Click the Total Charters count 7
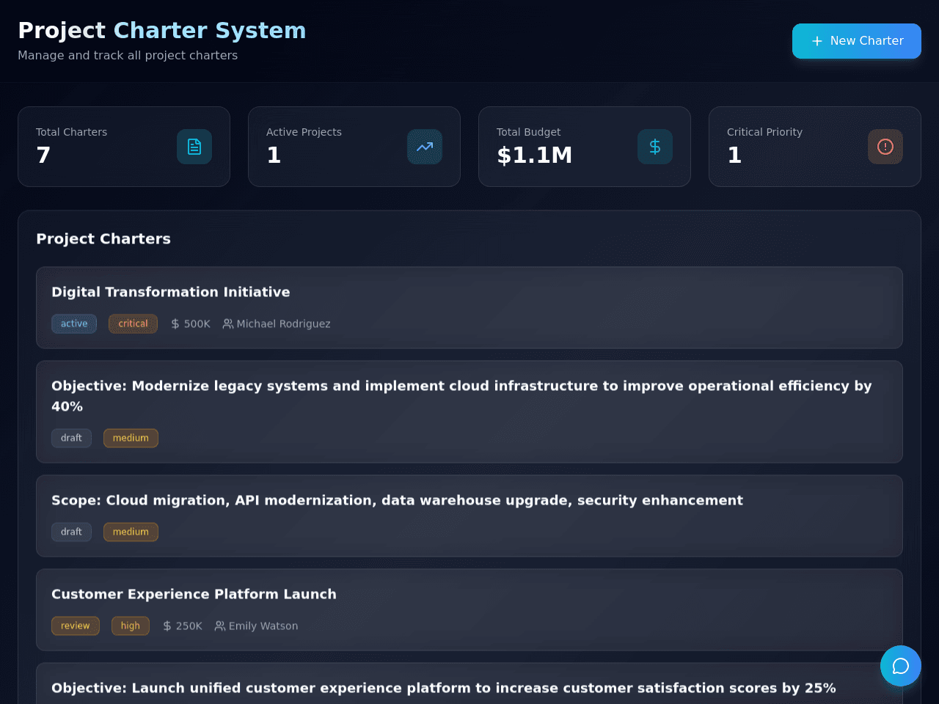 click(43, 155)
